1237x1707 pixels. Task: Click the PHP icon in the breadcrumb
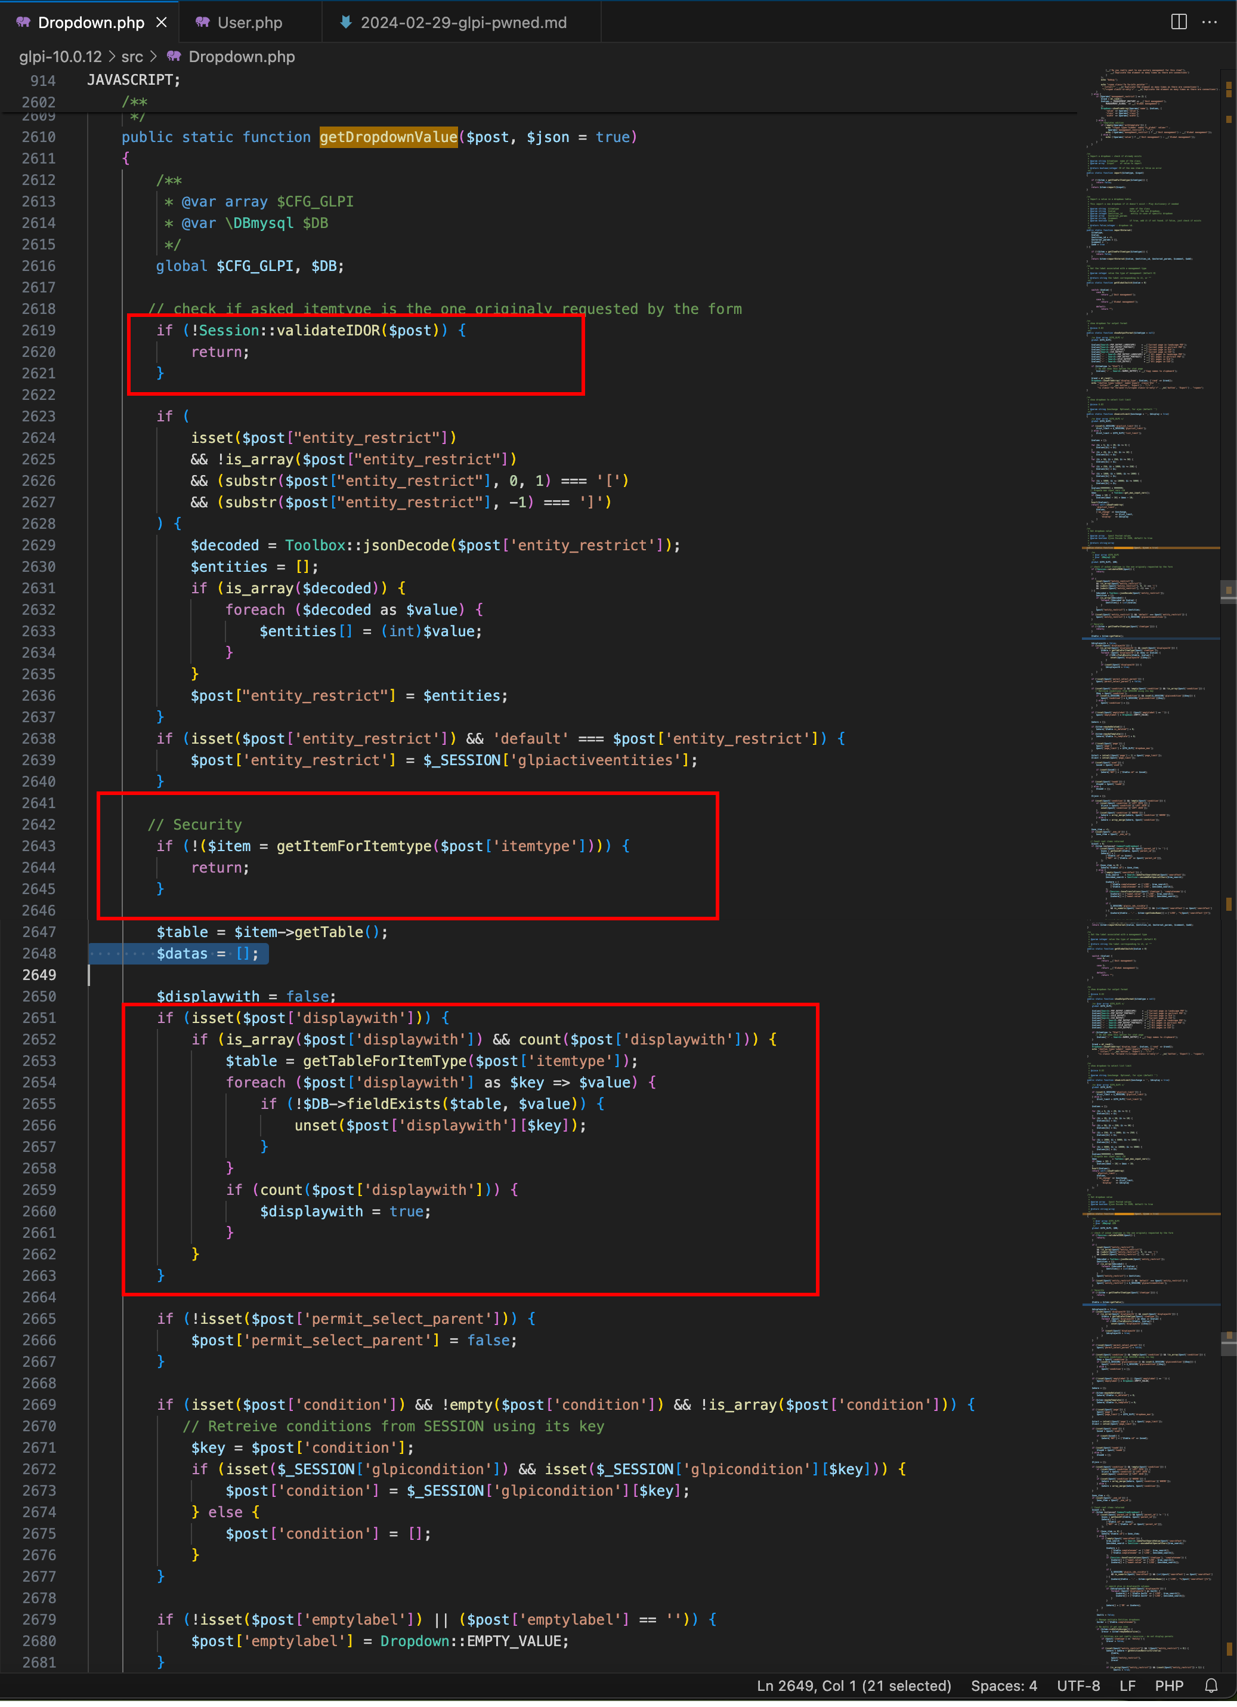tap(175, 57)
